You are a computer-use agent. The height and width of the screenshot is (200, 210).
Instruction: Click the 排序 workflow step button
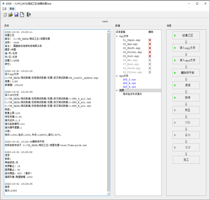pos(186,97)
